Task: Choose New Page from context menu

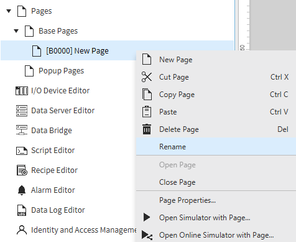Action: (216, 60)
